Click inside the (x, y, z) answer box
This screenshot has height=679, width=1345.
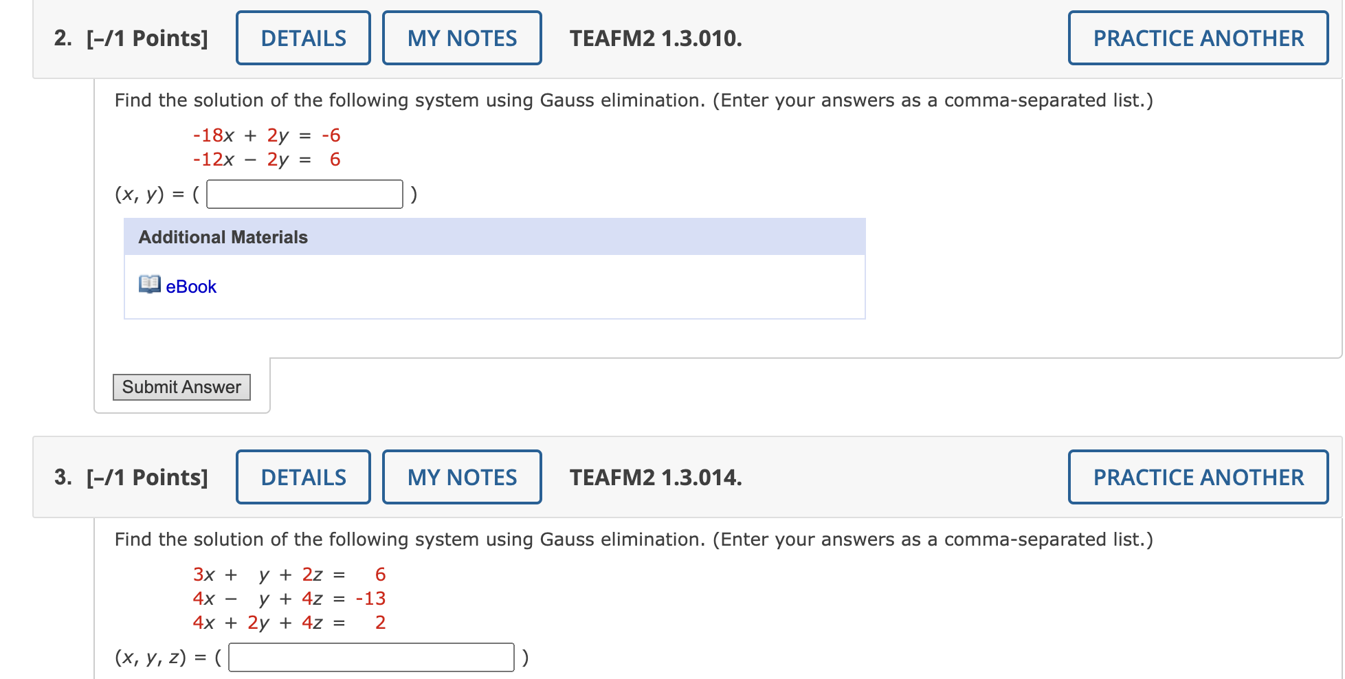pos(371,658)
